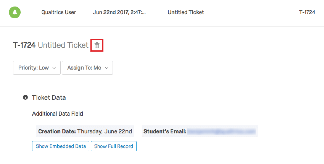Expand the Assign To: Me dropdown
Image resolution: width=324 pixels, height=164 pixels.
click(x=87, y=68)
